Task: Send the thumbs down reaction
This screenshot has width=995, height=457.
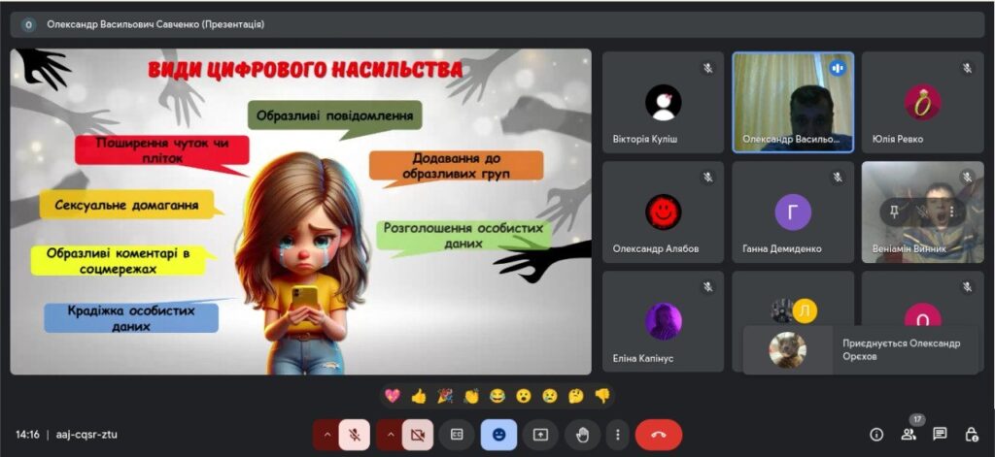Action: (601, 396)
